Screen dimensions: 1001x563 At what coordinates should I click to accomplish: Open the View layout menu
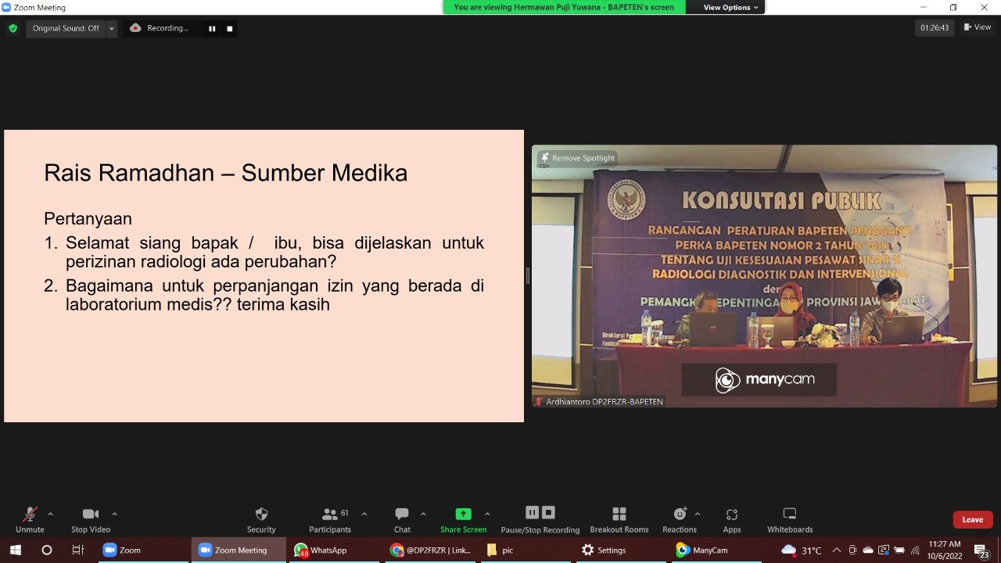tap(978, 27)
